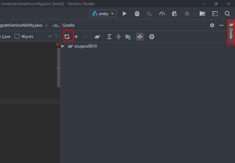The width and height of the screenshot is (235, 163).
Task: Click the window-with-play-triangle toolbar icon
Action: click(215, 14)
